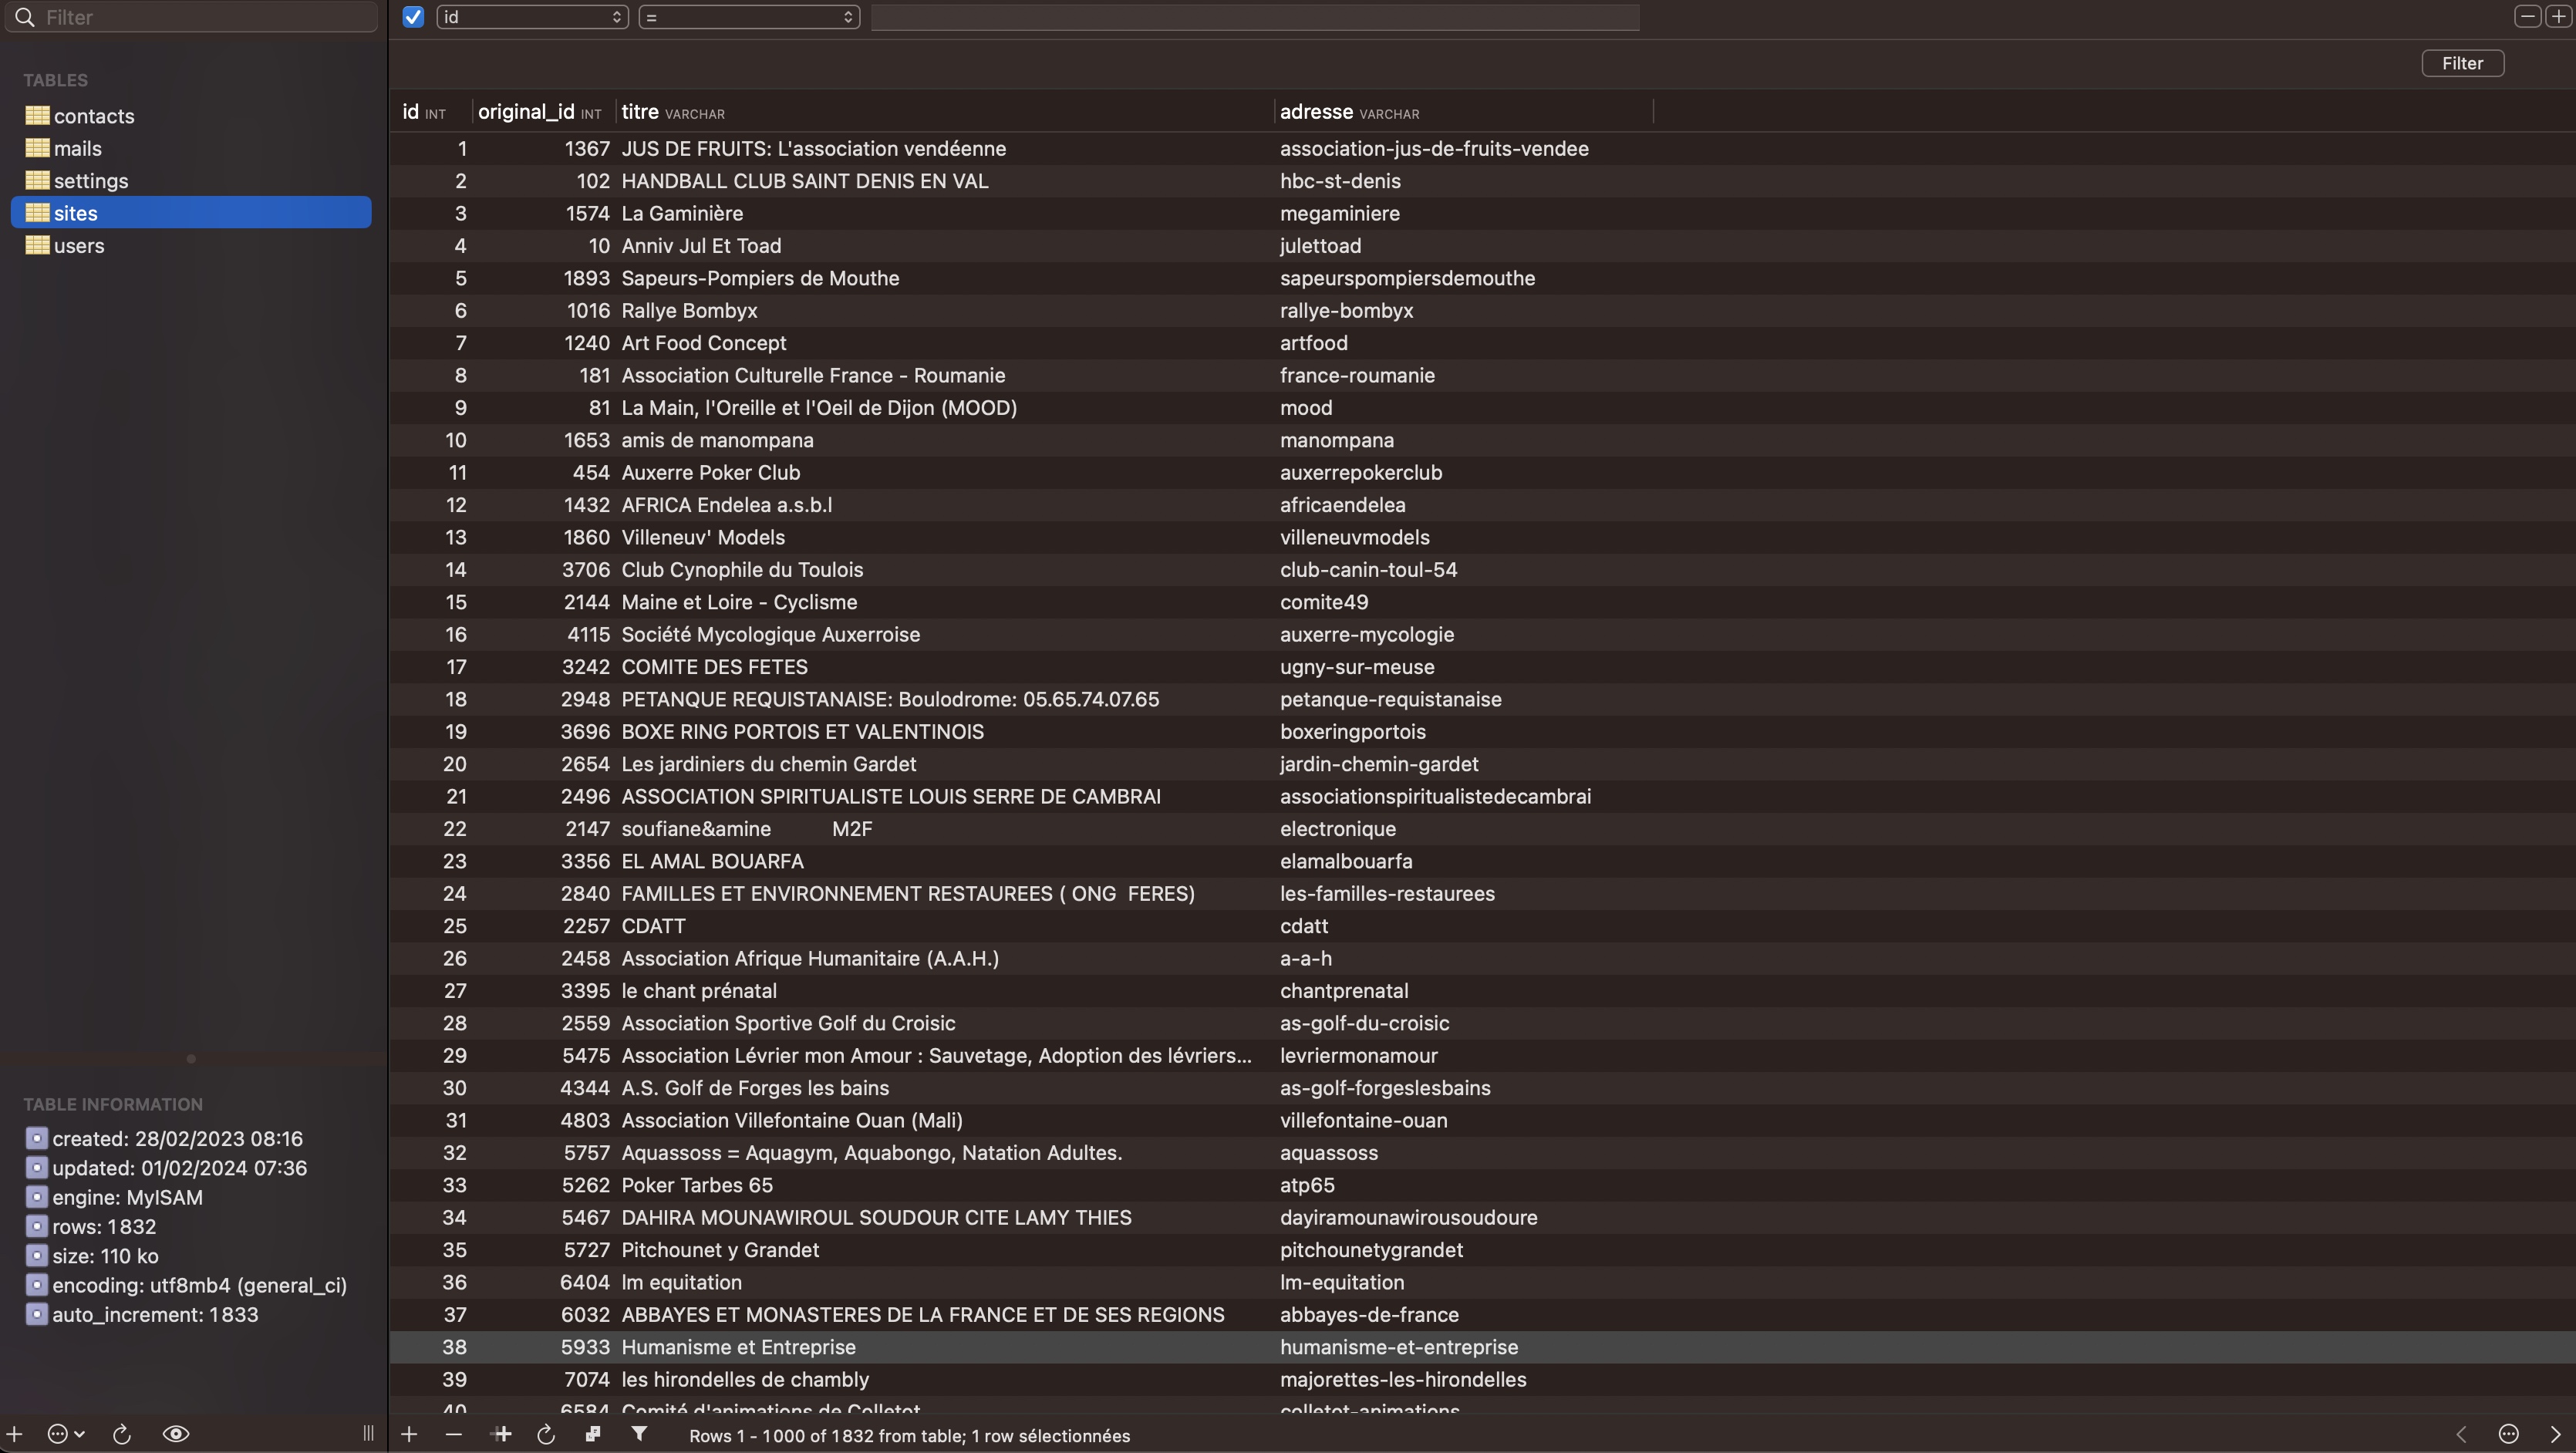Screen dimensions: 2576x1453
Task: Click the delete row minus icon
Action: click(454, 1434)
